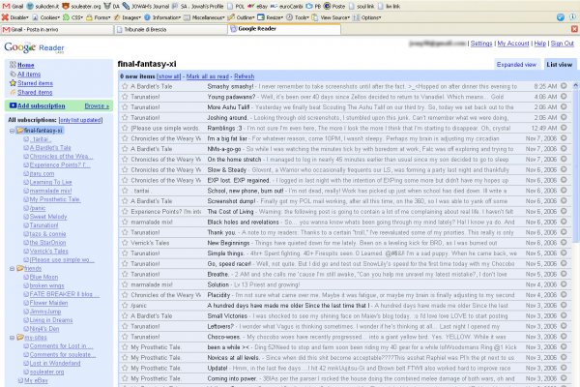
Task: Click the Starred items star icon
Action: [13, 83]
